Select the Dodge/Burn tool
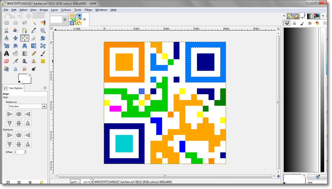 point(34,69)
